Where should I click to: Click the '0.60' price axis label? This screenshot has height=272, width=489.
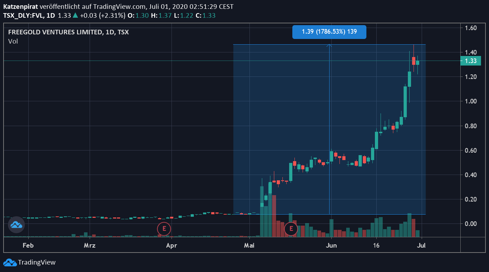point(471,151)
